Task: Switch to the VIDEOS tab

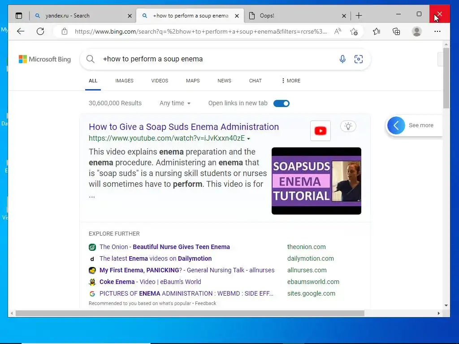Action: tap(160, 81)
